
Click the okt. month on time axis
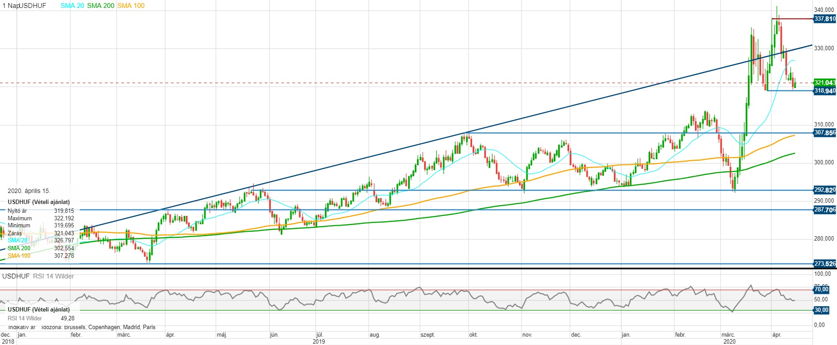point(473,335)
